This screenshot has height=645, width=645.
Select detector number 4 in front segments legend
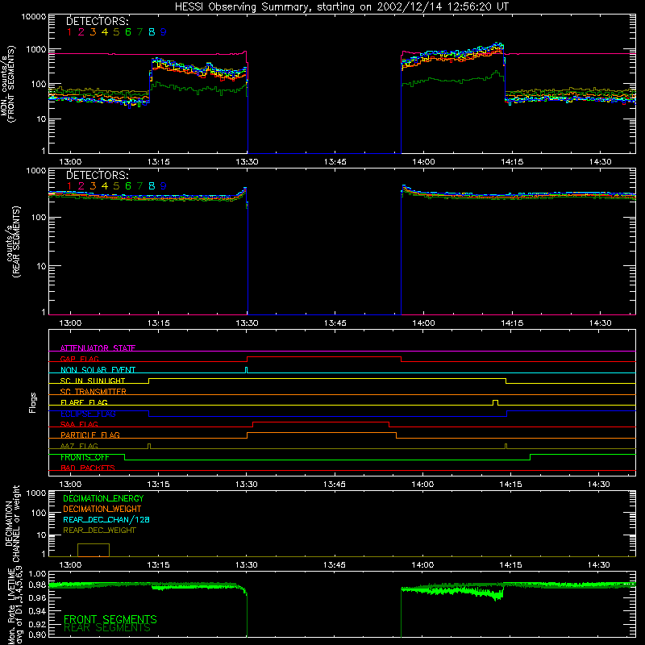click(x=105, y=32)
